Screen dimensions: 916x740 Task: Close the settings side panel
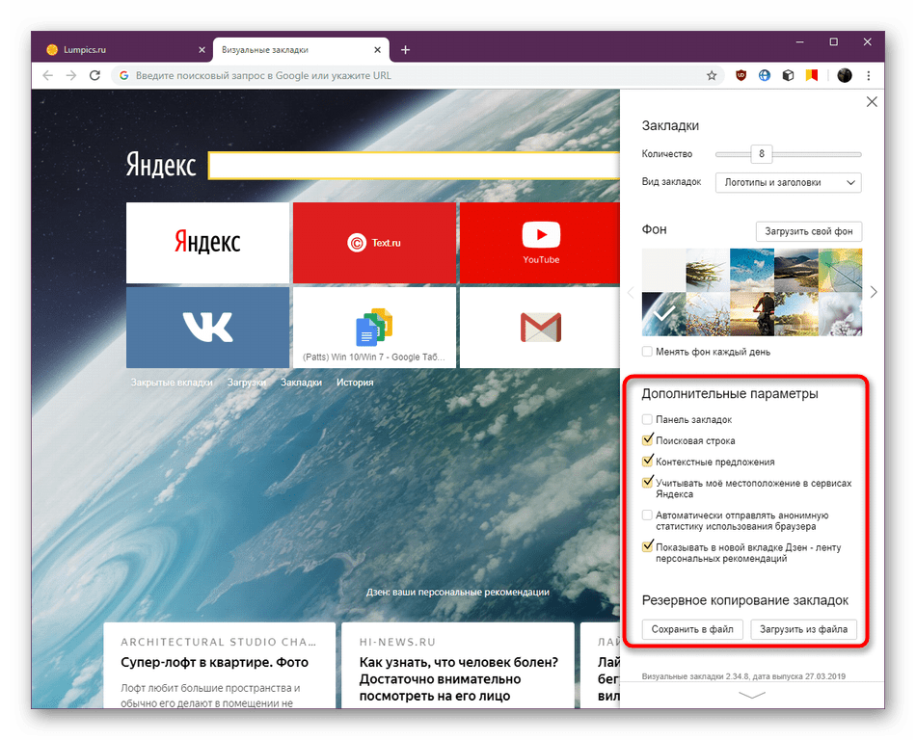872,102
